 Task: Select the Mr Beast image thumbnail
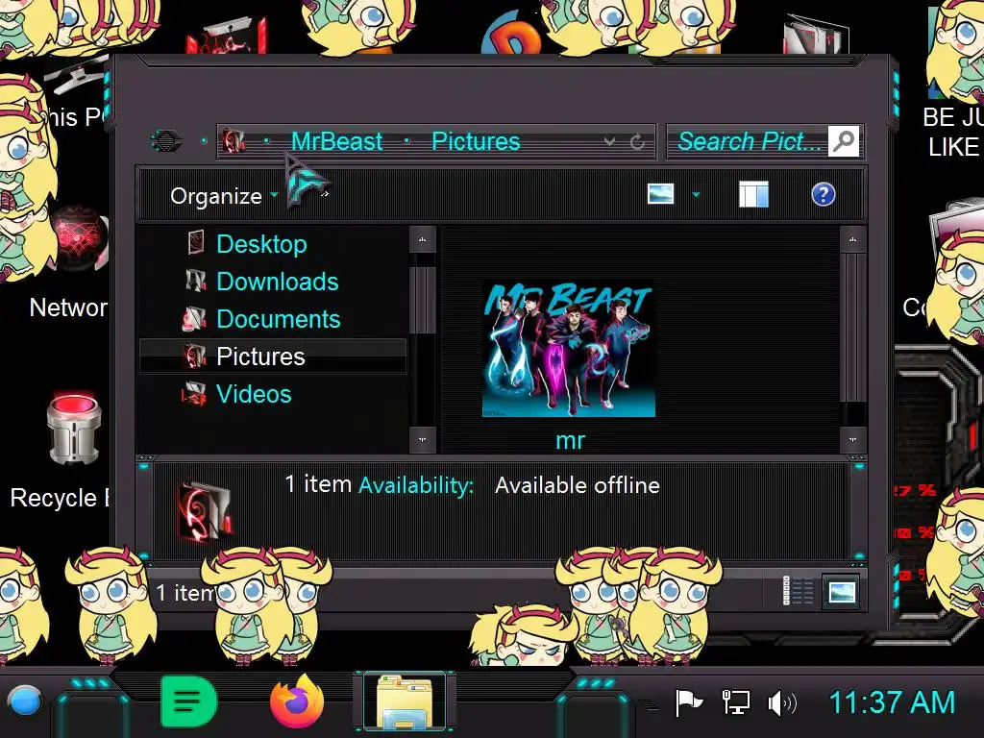[569, 348]
